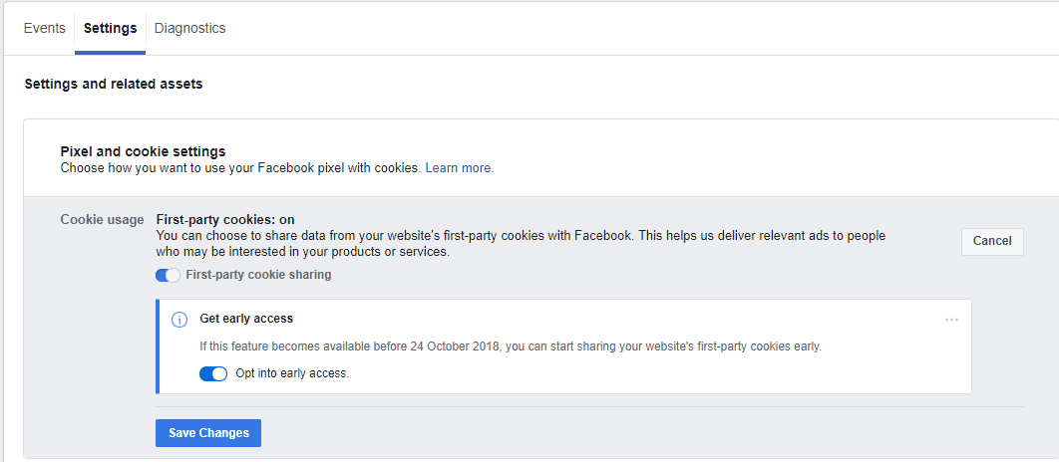This screenshot has width=1059, height=462.
Task: Click the paragraph about sharing first-party cookie data
Action: 519,244
